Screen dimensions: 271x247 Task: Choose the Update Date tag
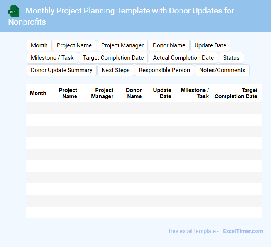[210, 45]
